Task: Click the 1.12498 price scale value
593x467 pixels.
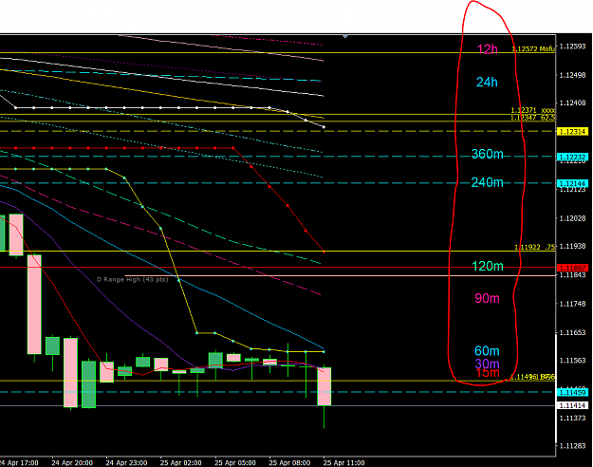Action: (572, 75)
